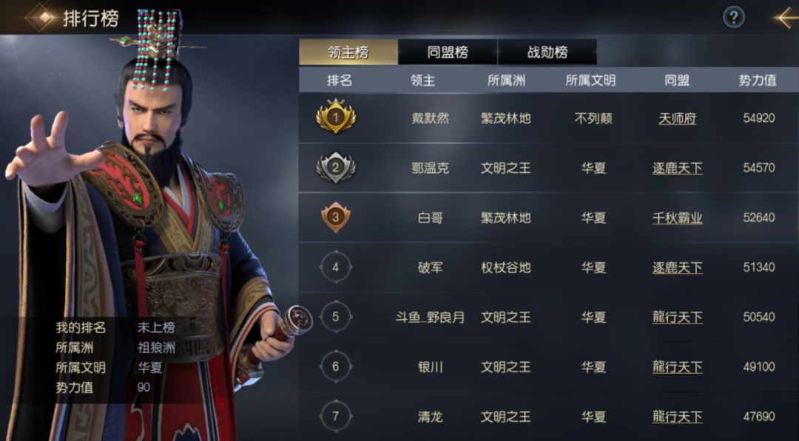Switch to the 战勋榜 tab

547,52
